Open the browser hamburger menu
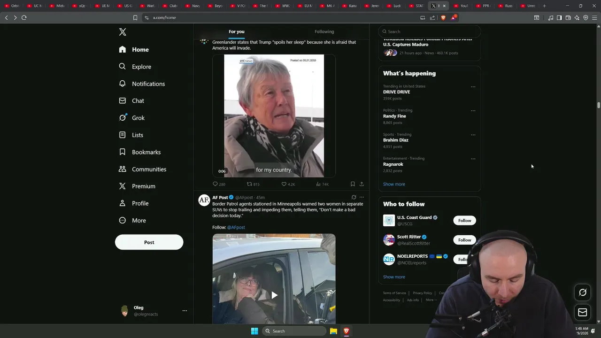This screenshot has width=601, height=338. point(594,17)
